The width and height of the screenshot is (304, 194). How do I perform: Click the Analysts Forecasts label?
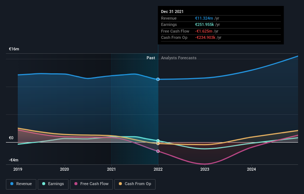click(179, 58)
